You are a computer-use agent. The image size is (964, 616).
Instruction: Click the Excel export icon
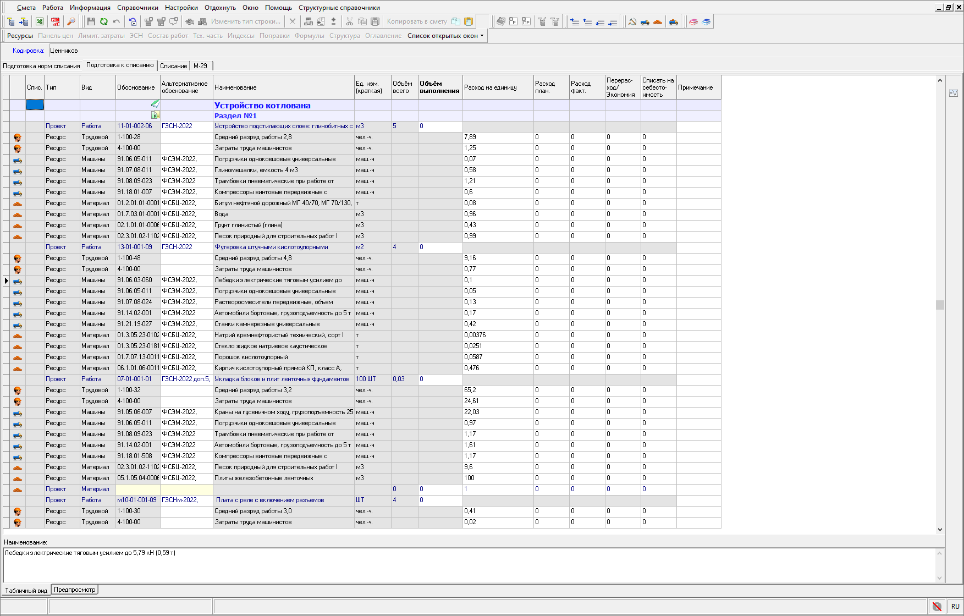click(40, 21)
